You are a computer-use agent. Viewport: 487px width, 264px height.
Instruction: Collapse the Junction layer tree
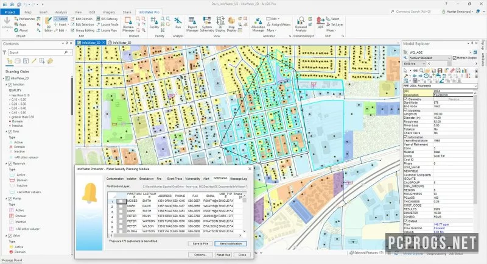pyautogui.click(x=6, y=85)
